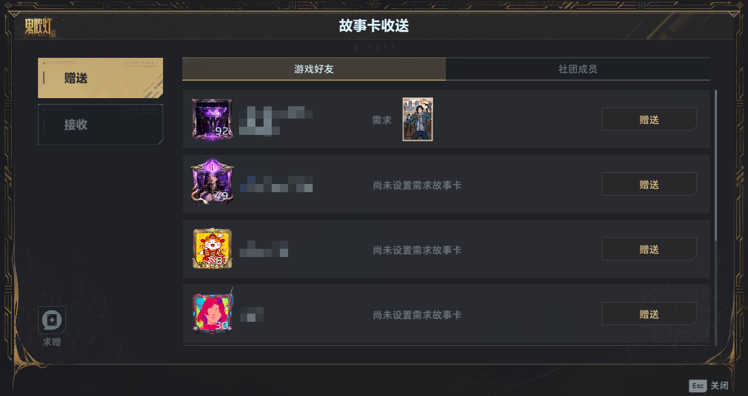Screen dimensions: 748x396
Task: Click the friend list vertical scrollbar
Action: (716, 165)
